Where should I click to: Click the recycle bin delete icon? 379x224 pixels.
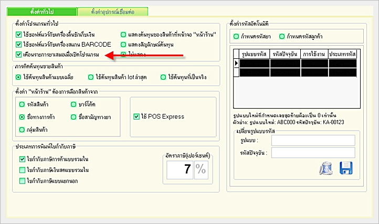pyautogui.click(x=325, y=168)
